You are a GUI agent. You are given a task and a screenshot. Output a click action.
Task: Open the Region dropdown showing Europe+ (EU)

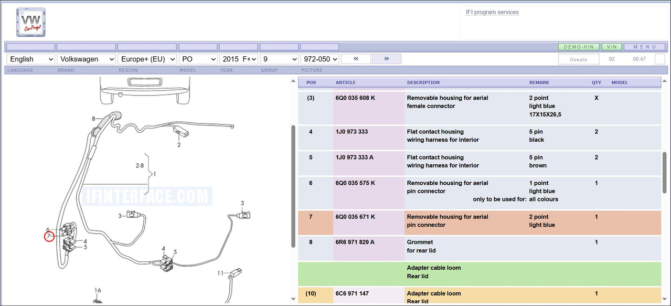point(147,59)
